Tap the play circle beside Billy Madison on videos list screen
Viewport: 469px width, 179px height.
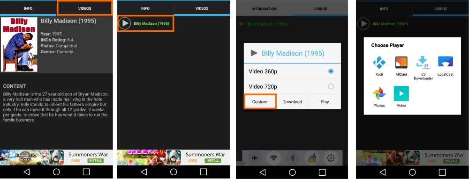(x=125, y=23)
